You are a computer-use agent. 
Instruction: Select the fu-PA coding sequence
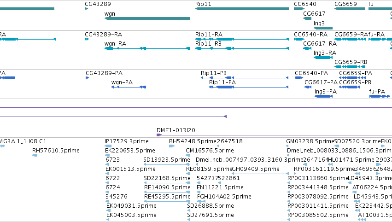[x=380, y=96]
